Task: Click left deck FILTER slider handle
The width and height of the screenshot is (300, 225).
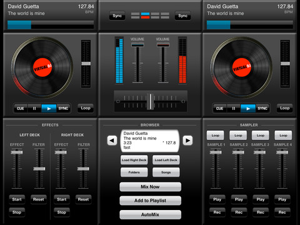Action: pos(39,169)
